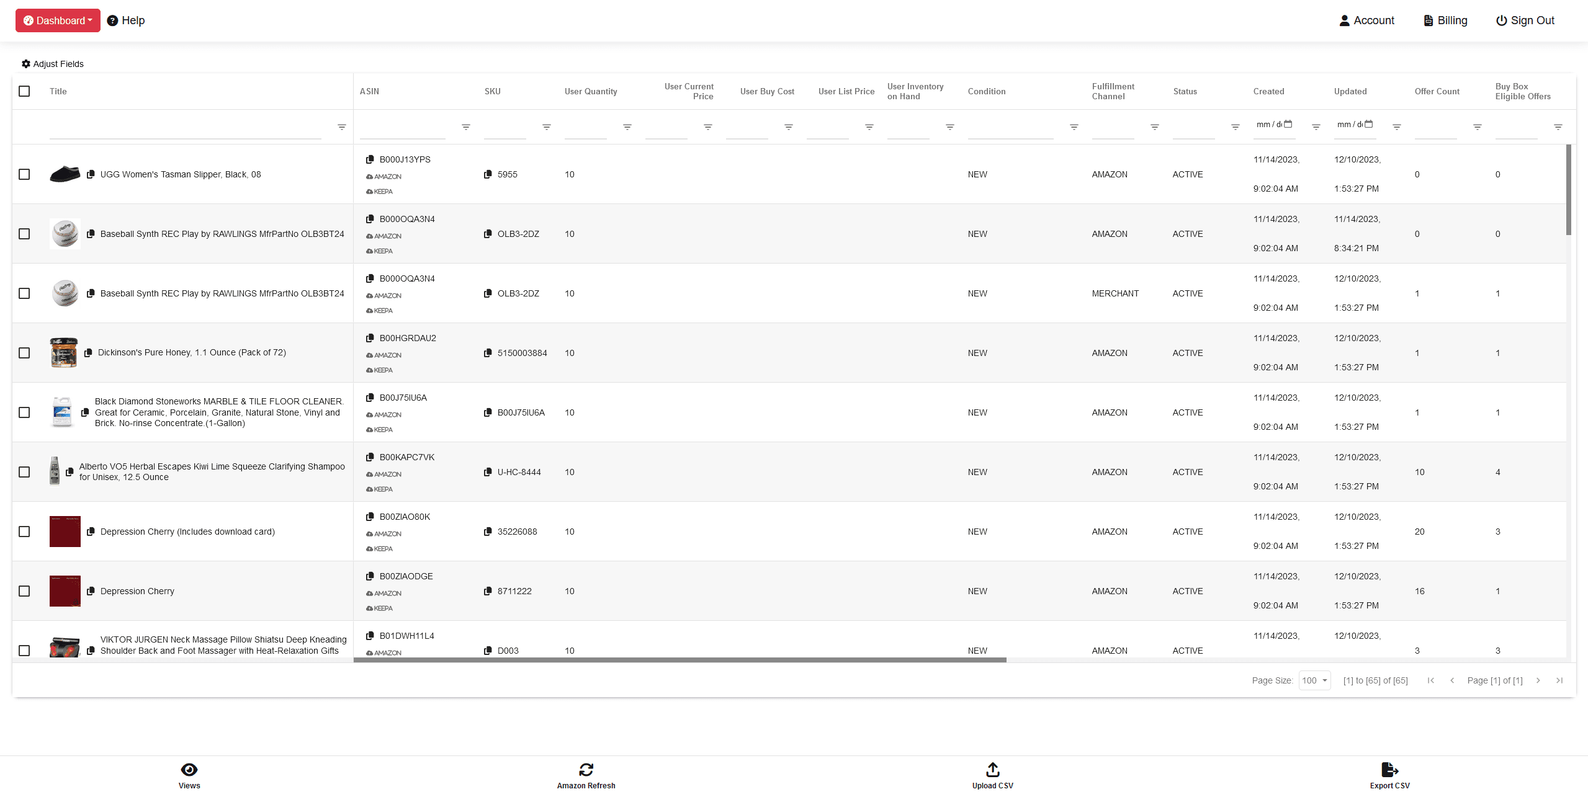Copy SKU 5150003884 using copy icon

(488, 353)
